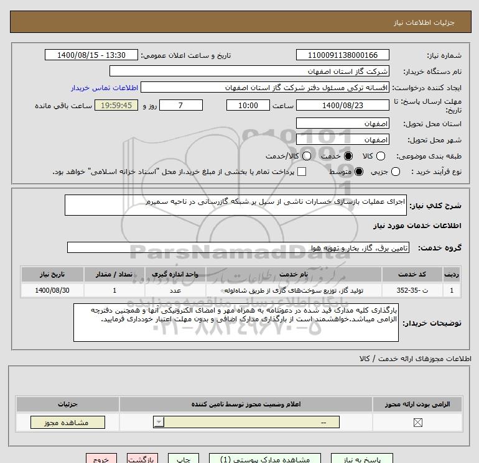Screen dimensions: 479x463
Task: Click the الزامی بودن ارائه مجوز column header
Action: (417, 404)
